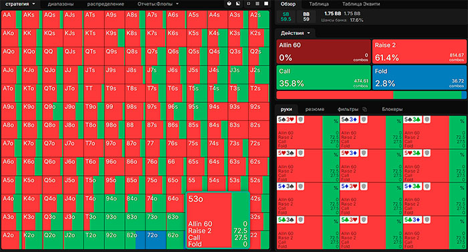The image size is (468, 252).
Task: Toggle the BB 59 position selector
Action: [306, 17]
